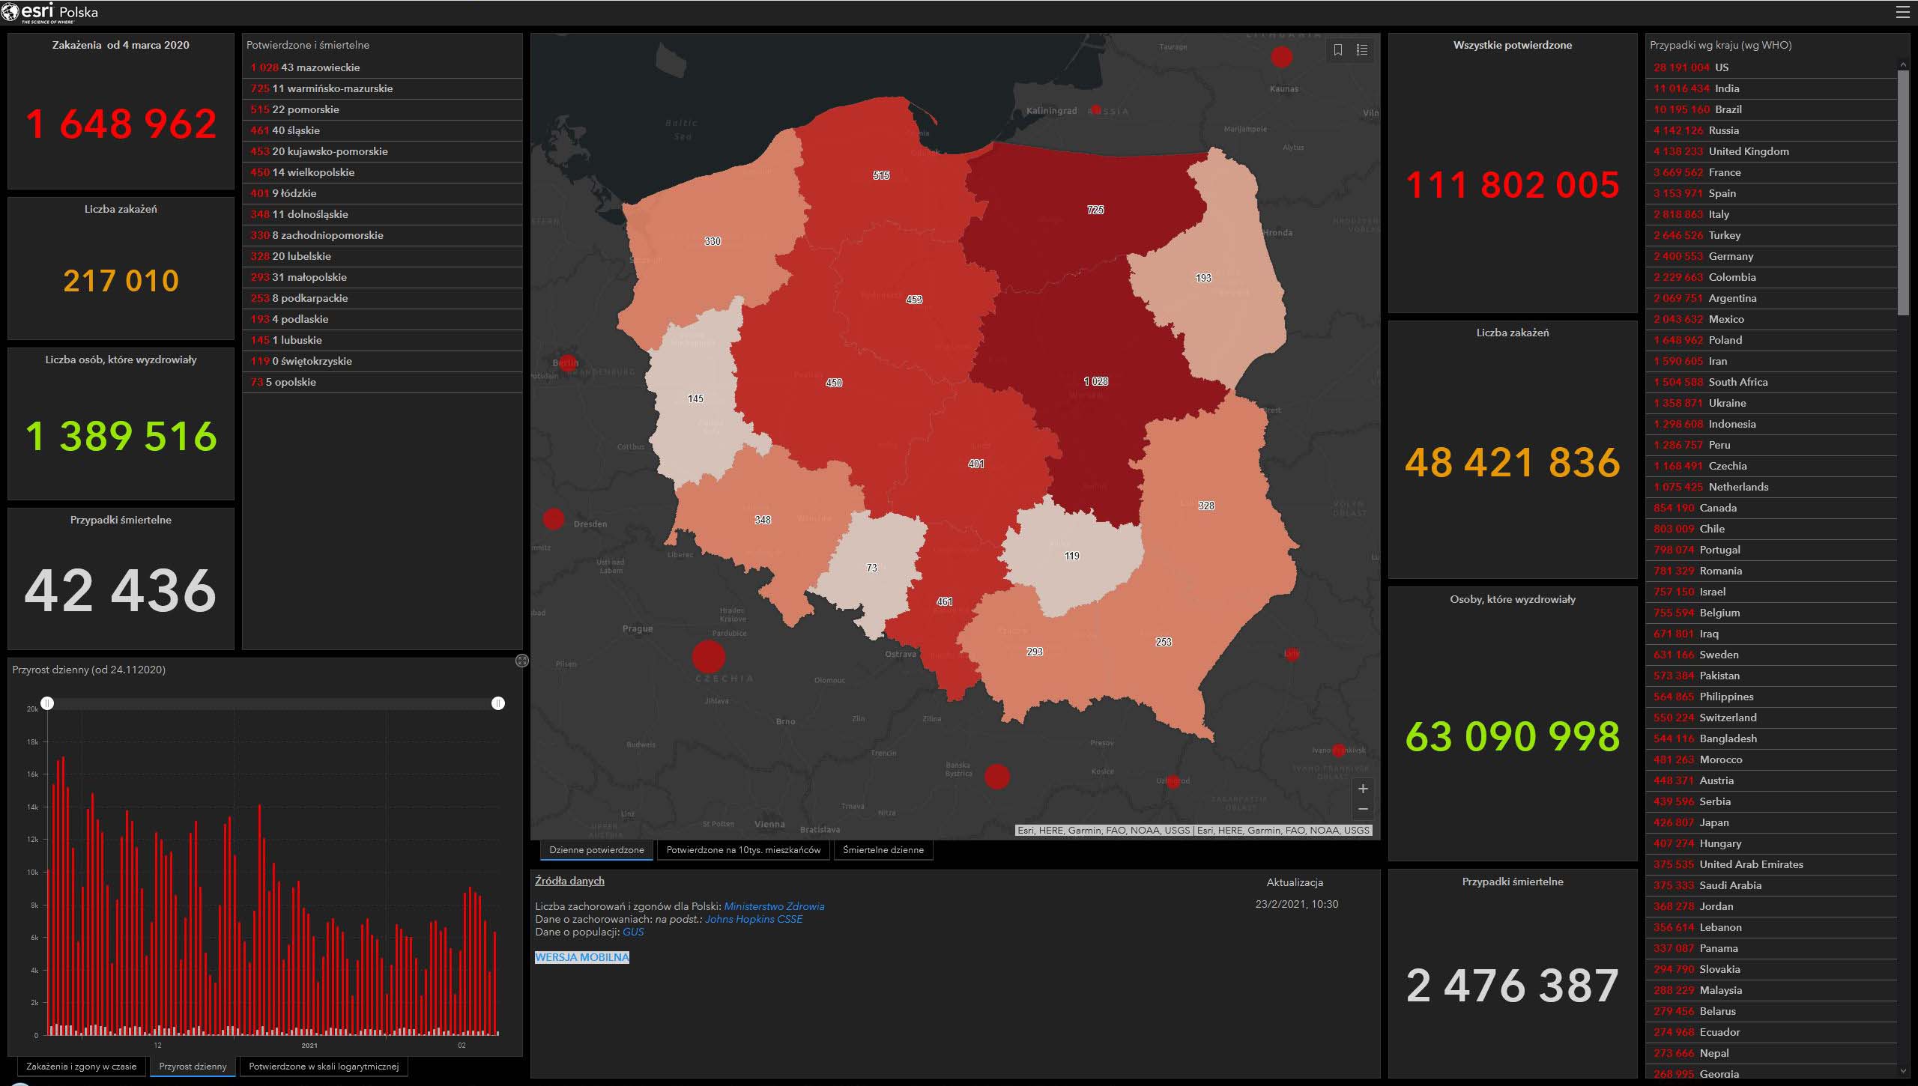Expand the daily growth chart to fullscreen

522,661
